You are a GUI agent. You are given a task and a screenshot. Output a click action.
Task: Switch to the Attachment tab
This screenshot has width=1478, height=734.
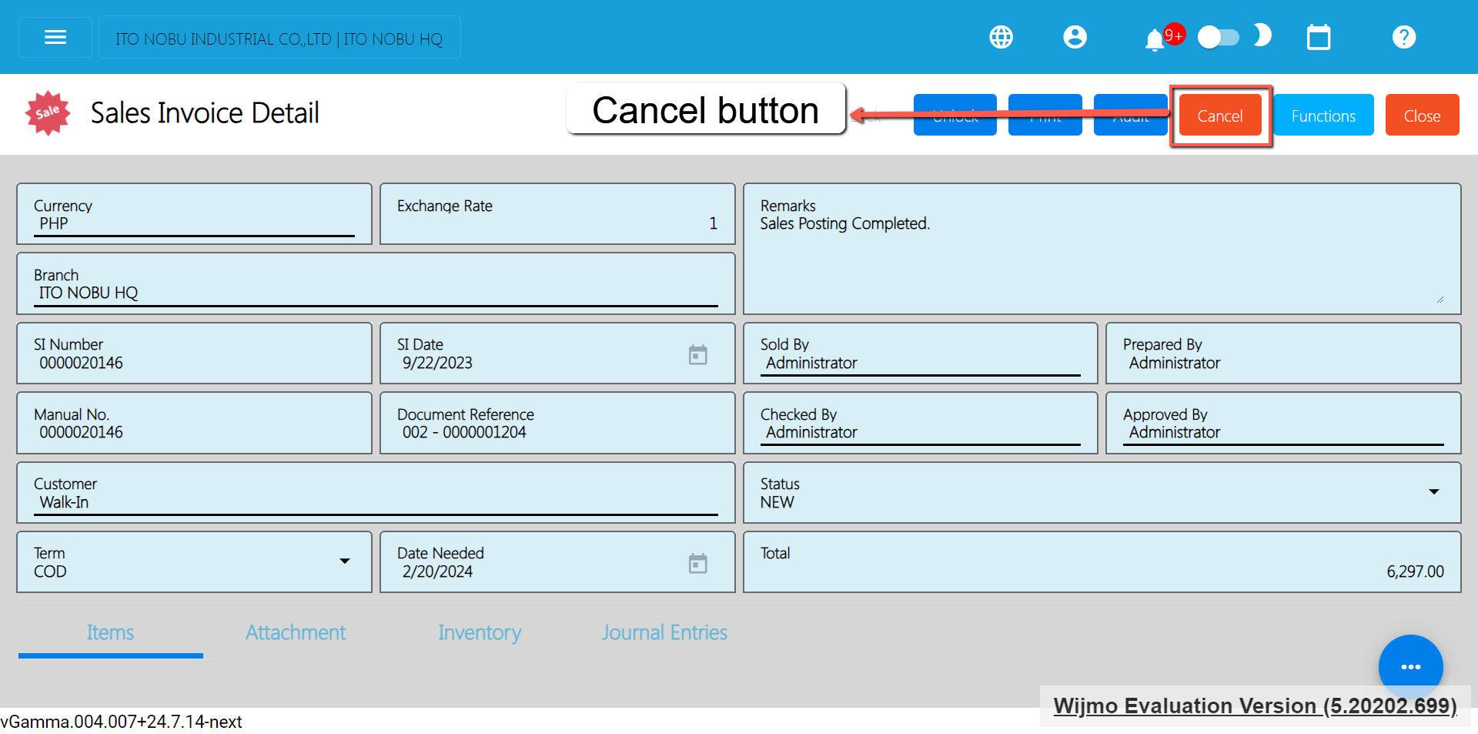pos(296,632)
